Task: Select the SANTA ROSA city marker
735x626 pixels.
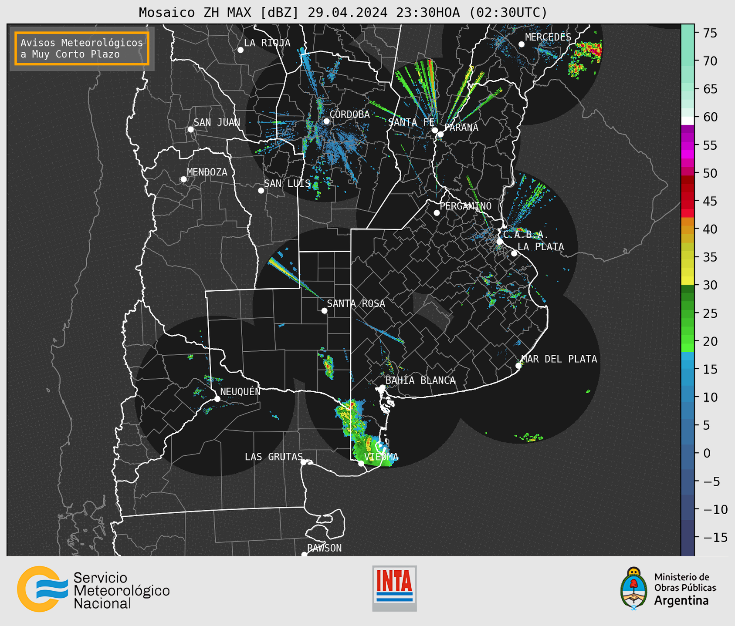Action: (324, 311)
